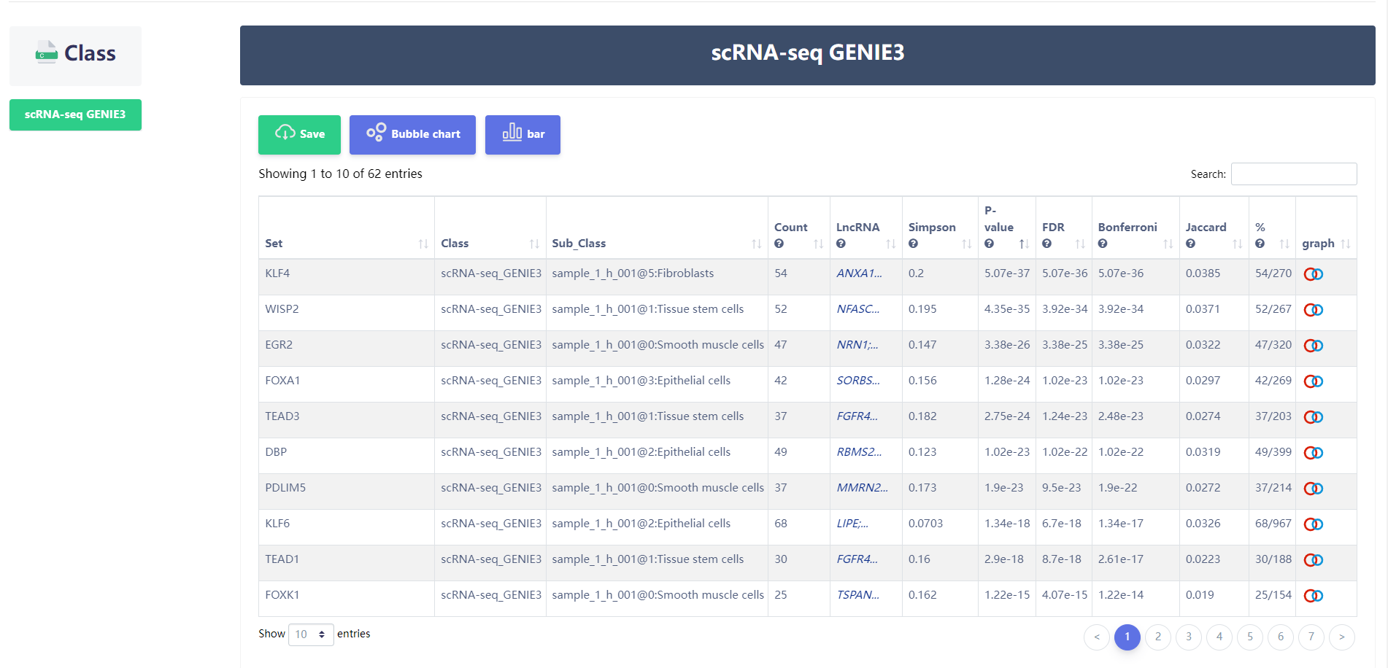Viewport: 1388px width, 668px height.
Task: Open Venn graph icon for DBP row
Action: click(1314, 453)
